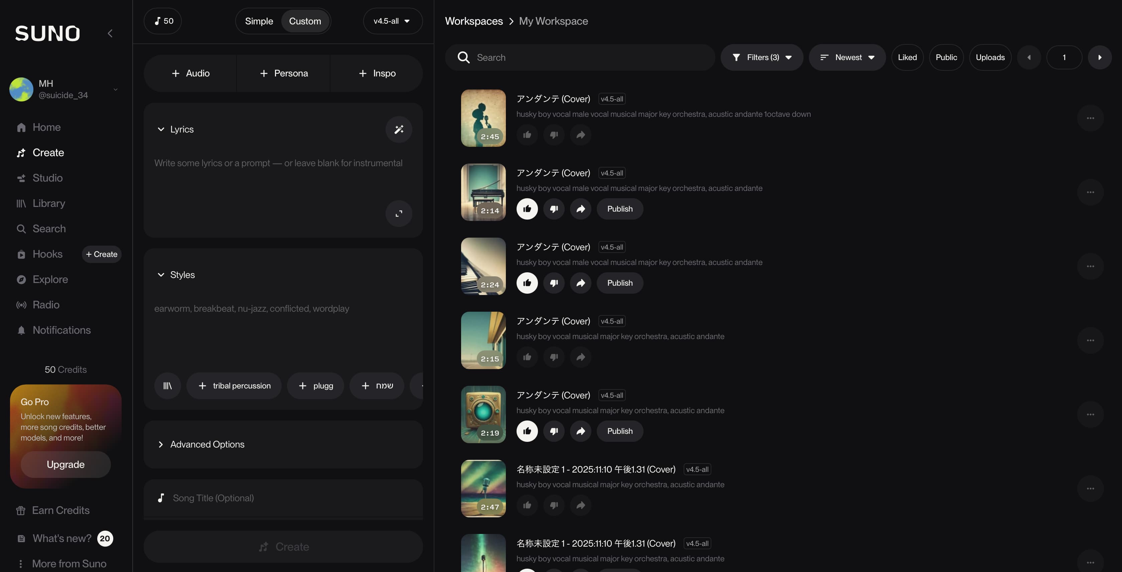The height and width of the screenshot is (572, 1122).
Task: Open Library from the sidebar
Action: tap(48, 203)
